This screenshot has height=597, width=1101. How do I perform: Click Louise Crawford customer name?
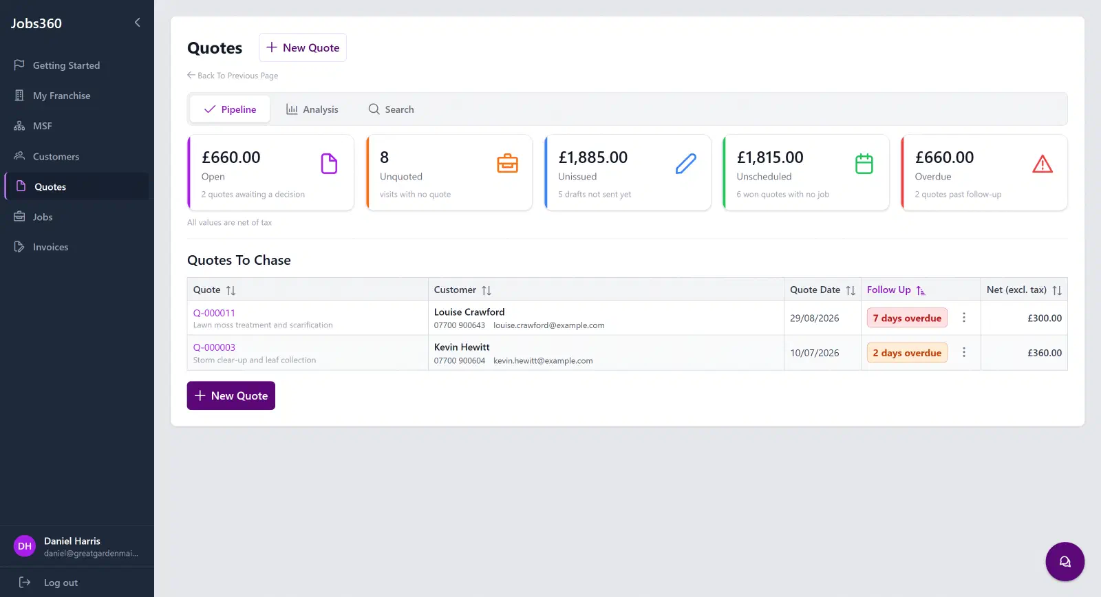[469, 312]
